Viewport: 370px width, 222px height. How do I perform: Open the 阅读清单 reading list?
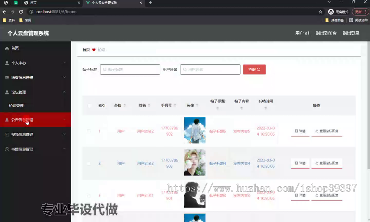point(358,20)
